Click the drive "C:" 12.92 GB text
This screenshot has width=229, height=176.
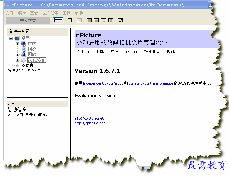(x=25, y=70)
